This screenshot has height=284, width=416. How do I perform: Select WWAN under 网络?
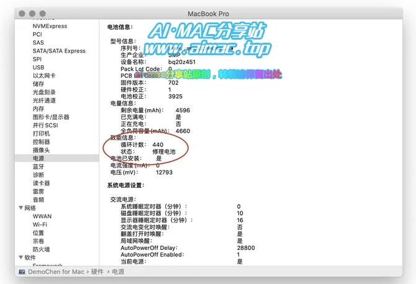pos(42,216)
